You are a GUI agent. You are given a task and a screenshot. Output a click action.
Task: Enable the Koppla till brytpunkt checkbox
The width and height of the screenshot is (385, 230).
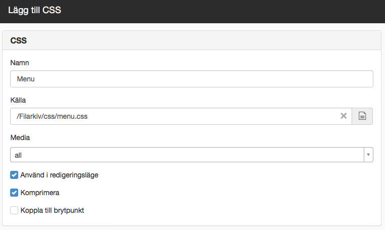[x=14, y=210]
